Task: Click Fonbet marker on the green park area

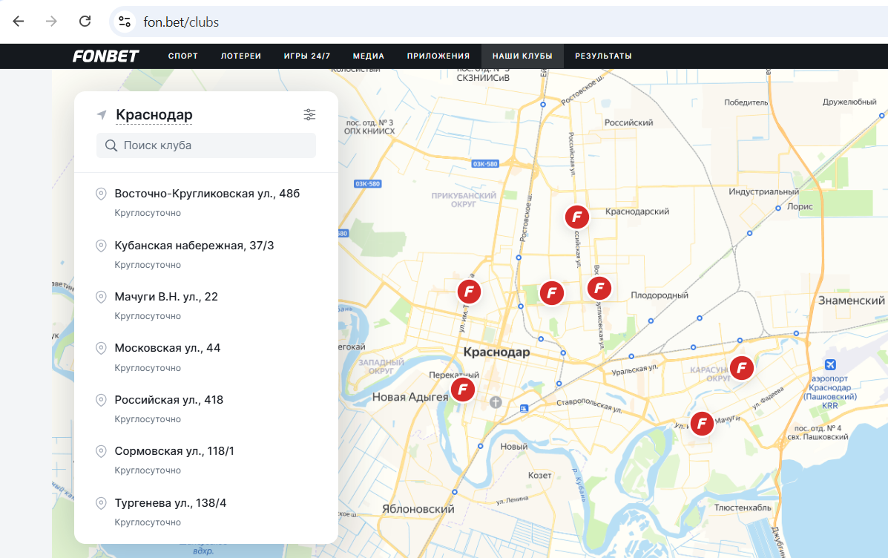Action: coord(552,293)
